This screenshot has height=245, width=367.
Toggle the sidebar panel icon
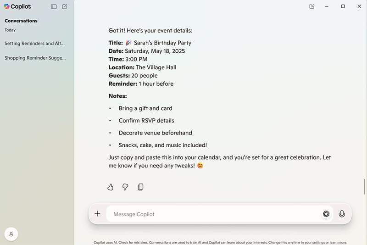tap(54, 6)
